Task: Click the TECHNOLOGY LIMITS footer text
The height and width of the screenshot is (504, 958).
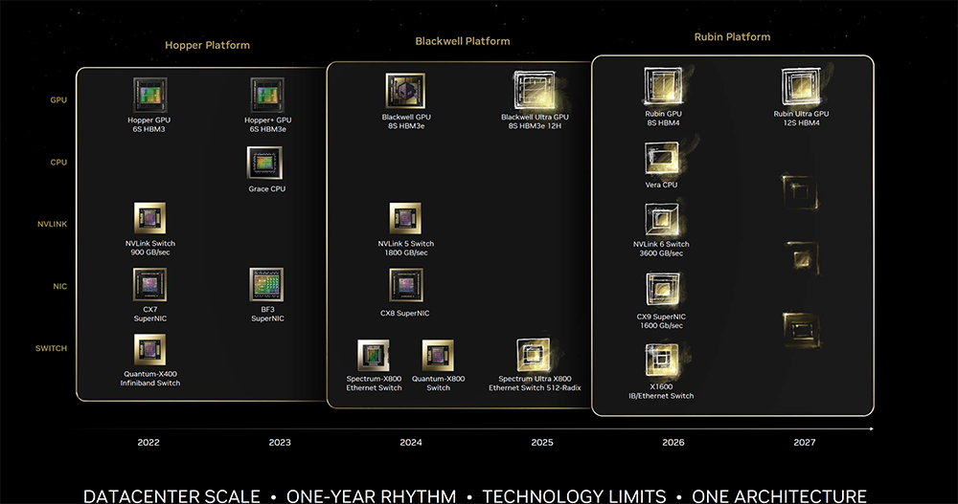Action: point(574,496)
